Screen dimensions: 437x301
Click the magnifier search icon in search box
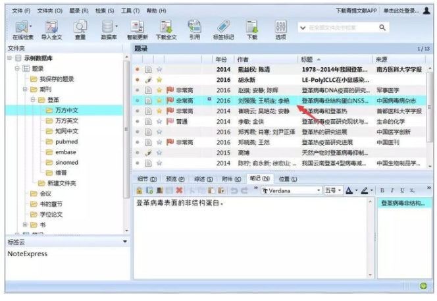382,28
